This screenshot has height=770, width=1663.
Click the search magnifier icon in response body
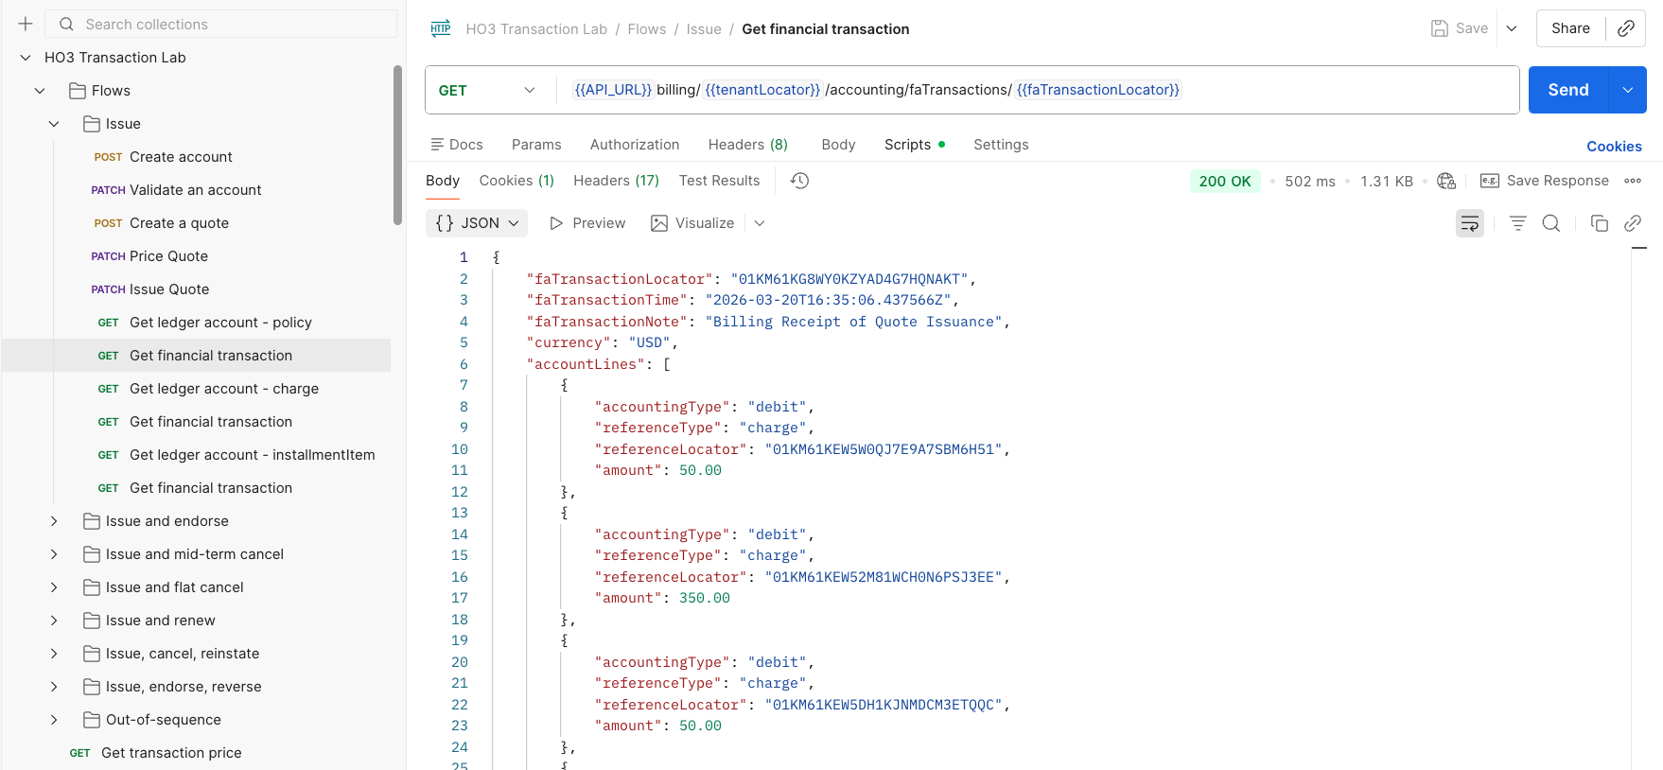(1551, 223)
